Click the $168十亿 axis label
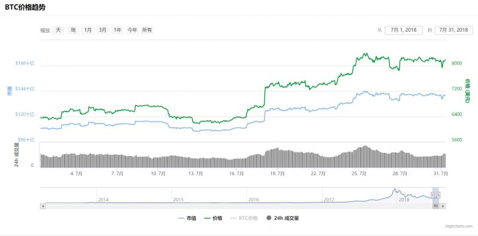478x236 pixels. pos(25,63)
